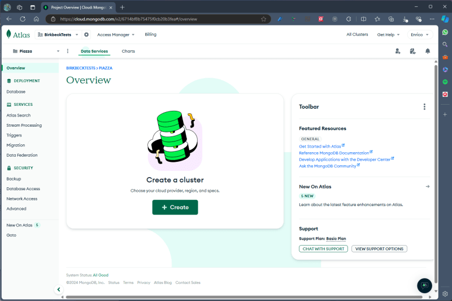
Task: Click the browser address bar
Action: coord(159,19)
